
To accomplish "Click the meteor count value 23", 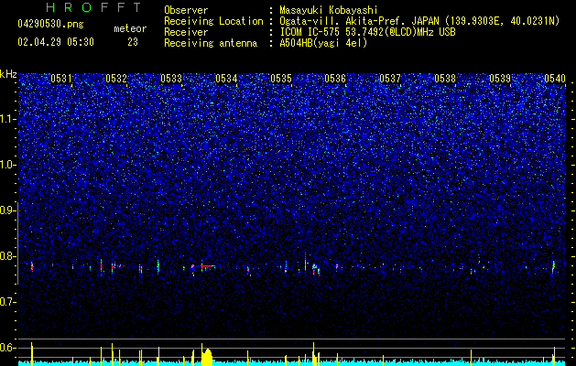I will (x=133, y=42).
